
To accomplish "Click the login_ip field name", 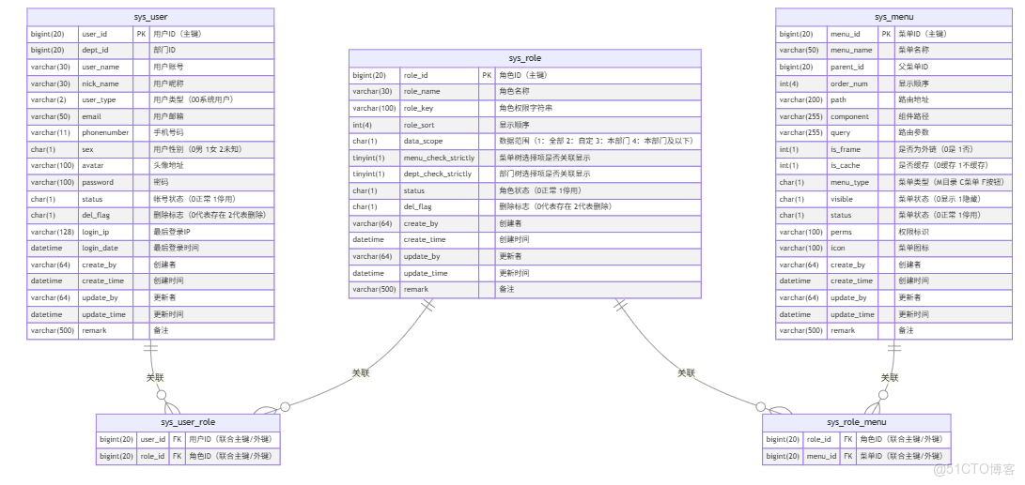I will (x=96, y=232).
